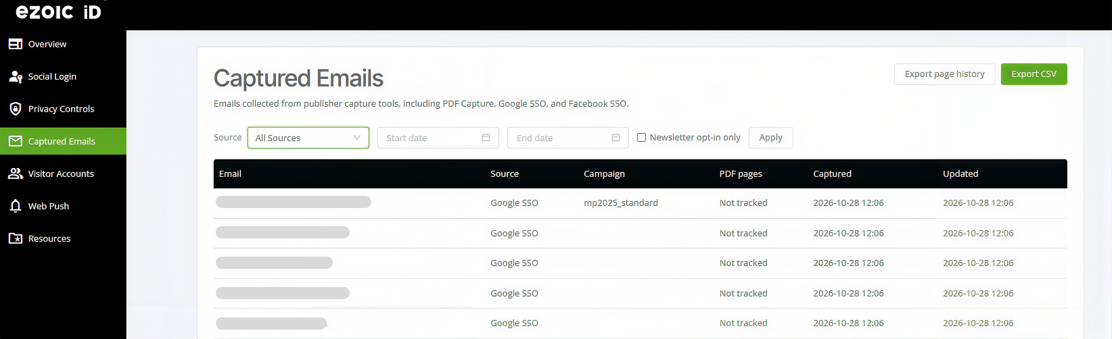Click the Newsletter opt-in only label
This screenshot has height=339, width=1112.
click(695, 138)
